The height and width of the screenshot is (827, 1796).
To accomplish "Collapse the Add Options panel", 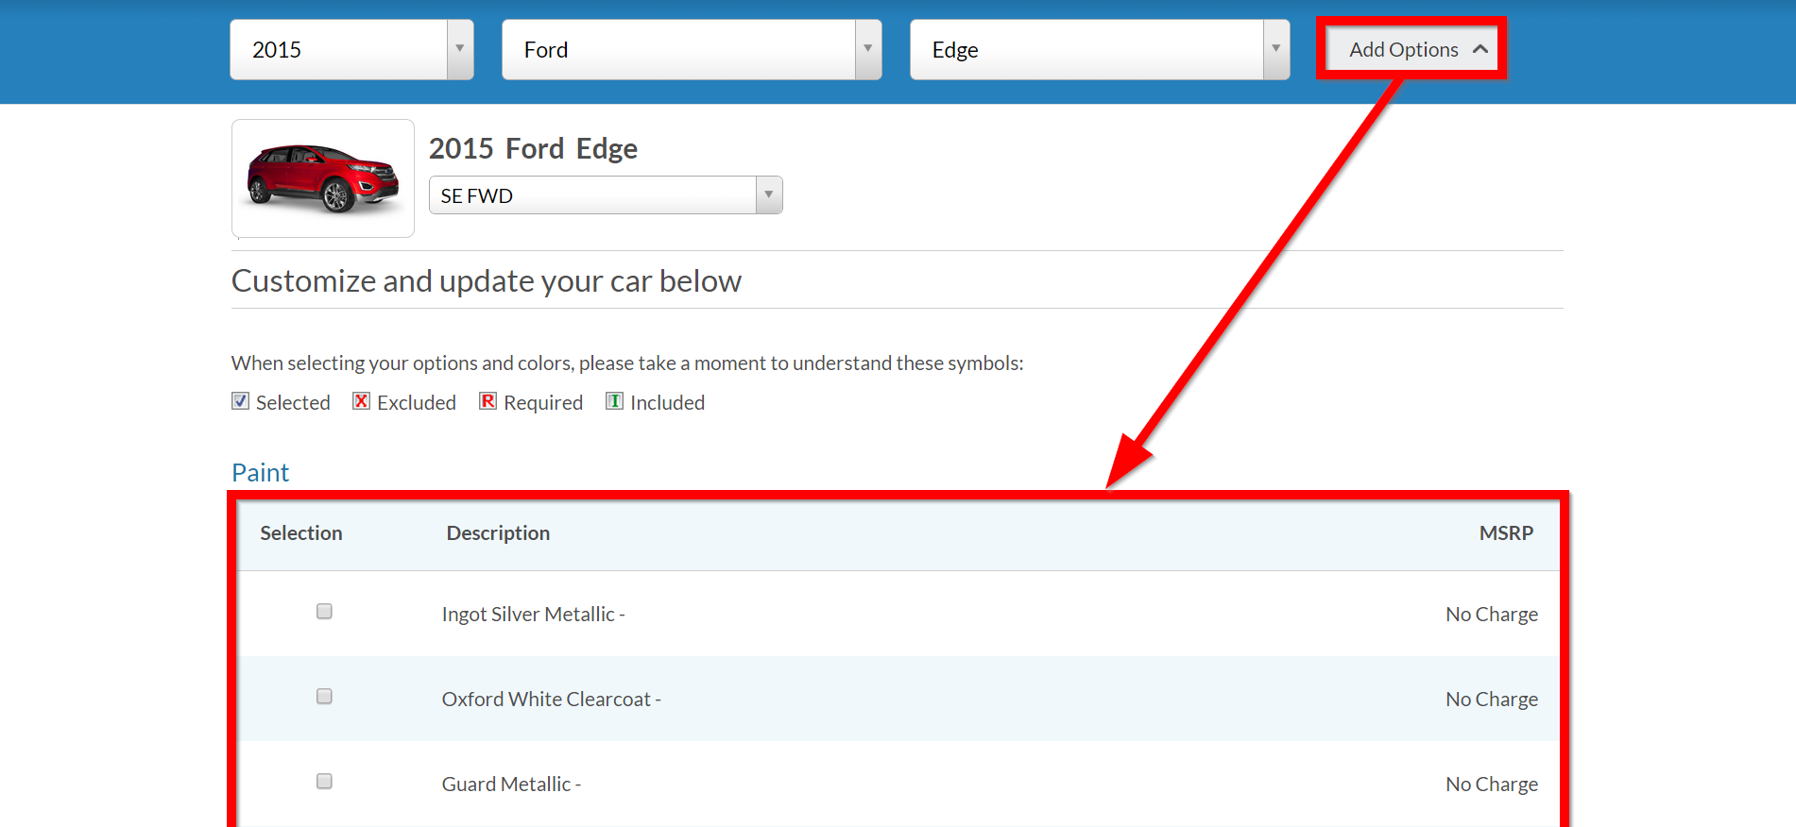I will [1405, 48].
